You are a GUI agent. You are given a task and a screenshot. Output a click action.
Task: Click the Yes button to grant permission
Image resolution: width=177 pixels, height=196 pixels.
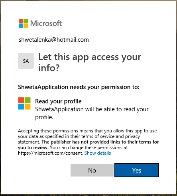[x=137, y=170]
